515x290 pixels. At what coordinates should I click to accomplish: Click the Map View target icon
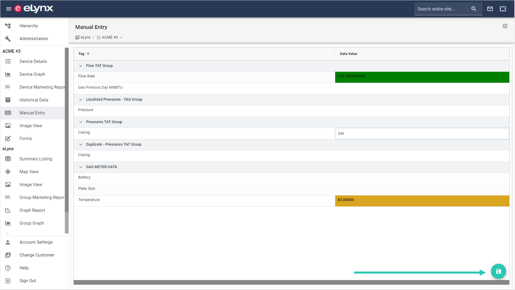[x=8, y=172]
